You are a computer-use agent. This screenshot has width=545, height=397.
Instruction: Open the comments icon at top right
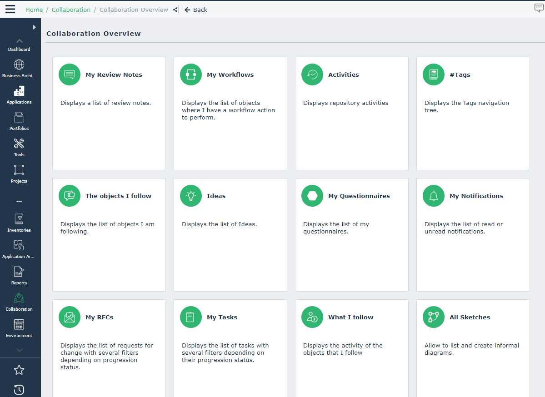(539, 8)
